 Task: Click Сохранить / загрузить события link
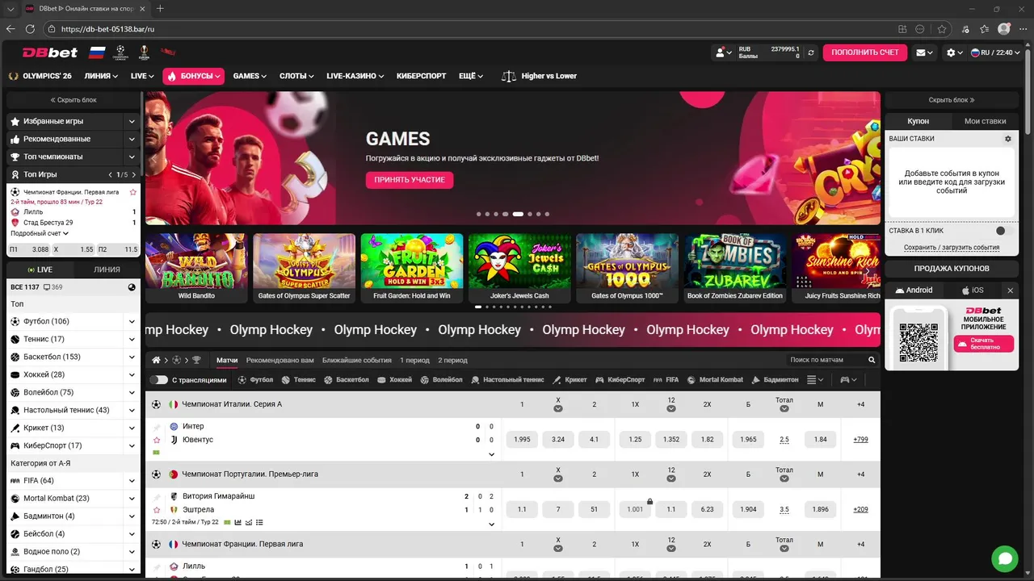[x=952, y=248]
